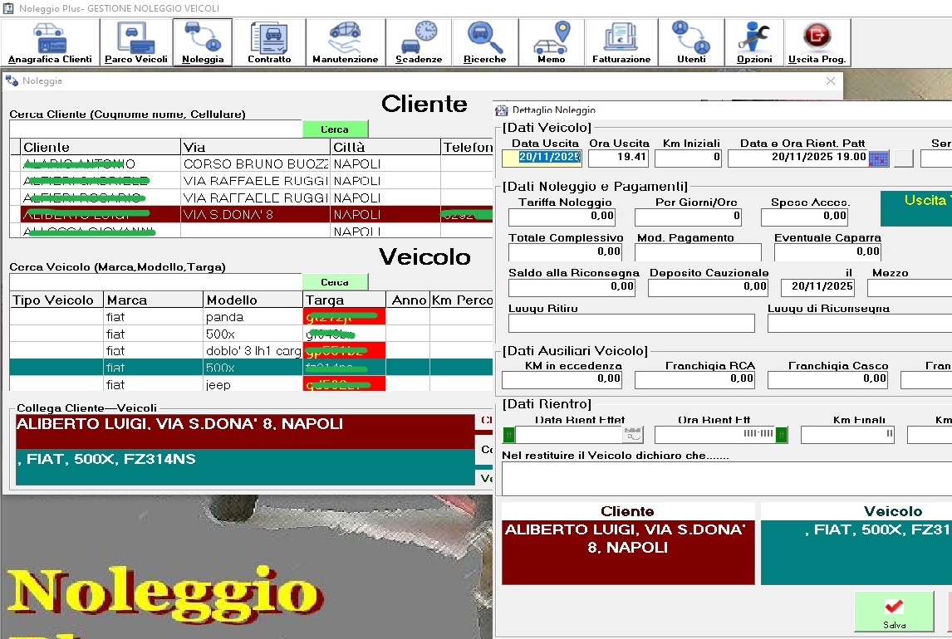Click the Cerca Veicolo search box

coord(155,282)
